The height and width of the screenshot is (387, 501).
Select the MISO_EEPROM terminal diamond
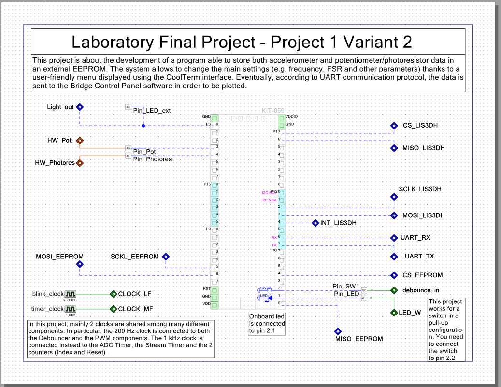pyautogui.click(x=337, y=331)
